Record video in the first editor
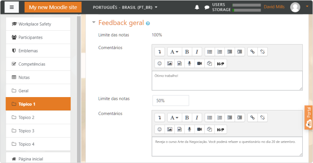The image size is (313, 163). (x=199, y=64)
